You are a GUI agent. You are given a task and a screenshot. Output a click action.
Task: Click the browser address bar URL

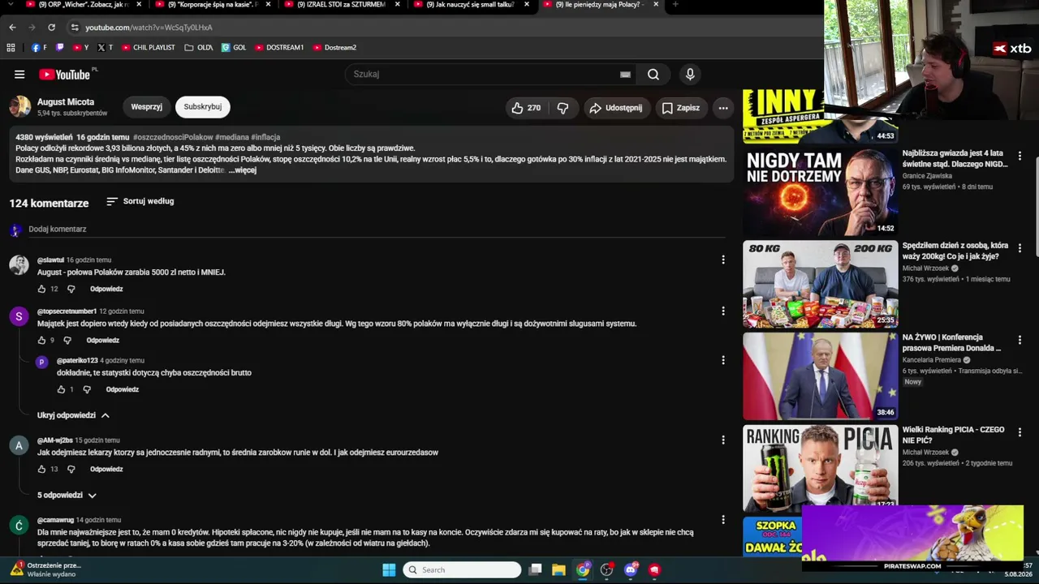pyautogui.click(x=149, y=28)
